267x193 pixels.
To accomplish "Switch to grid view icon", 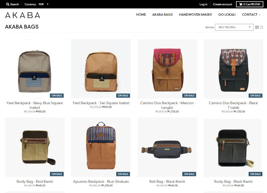I will pyautogui.click(x=257, y=27).
